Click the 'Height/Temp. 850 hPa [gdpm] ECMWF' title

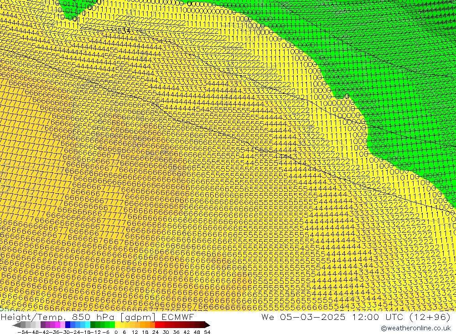pyautogui.click(x=97, y=317)
